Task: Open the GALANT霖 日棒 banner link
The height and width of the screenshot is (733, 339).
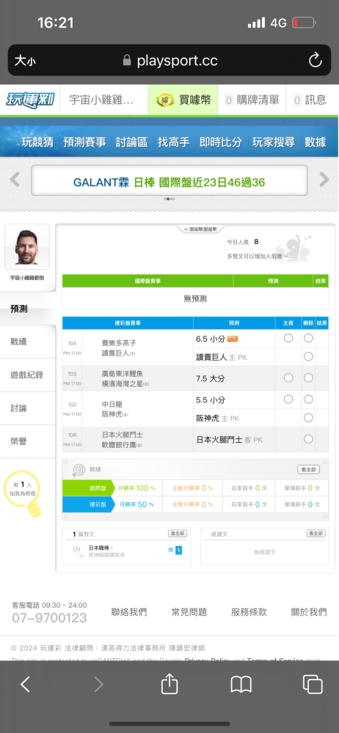Action: pos(169,183)
